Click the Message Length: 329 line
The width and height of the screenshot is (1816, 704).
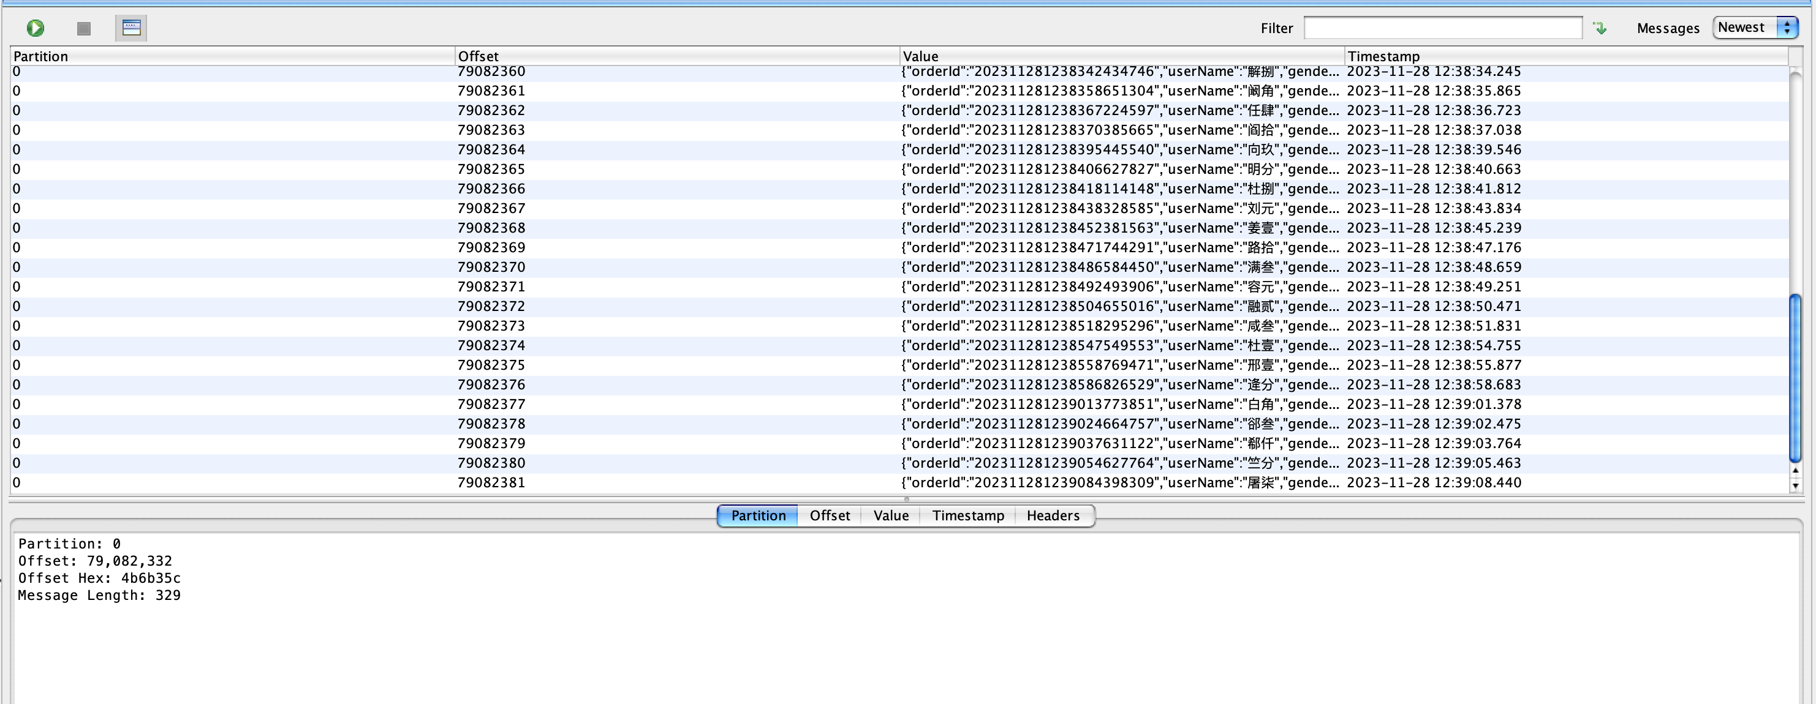point(99,596)
